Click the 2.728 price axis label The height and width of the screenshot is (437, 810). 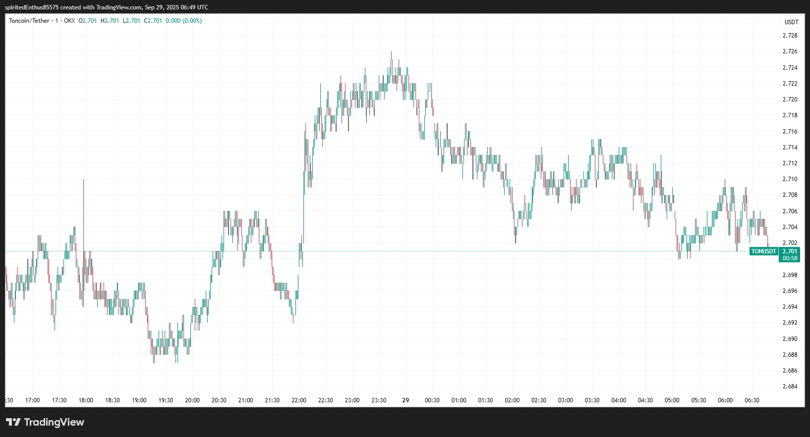coord(790,36)
